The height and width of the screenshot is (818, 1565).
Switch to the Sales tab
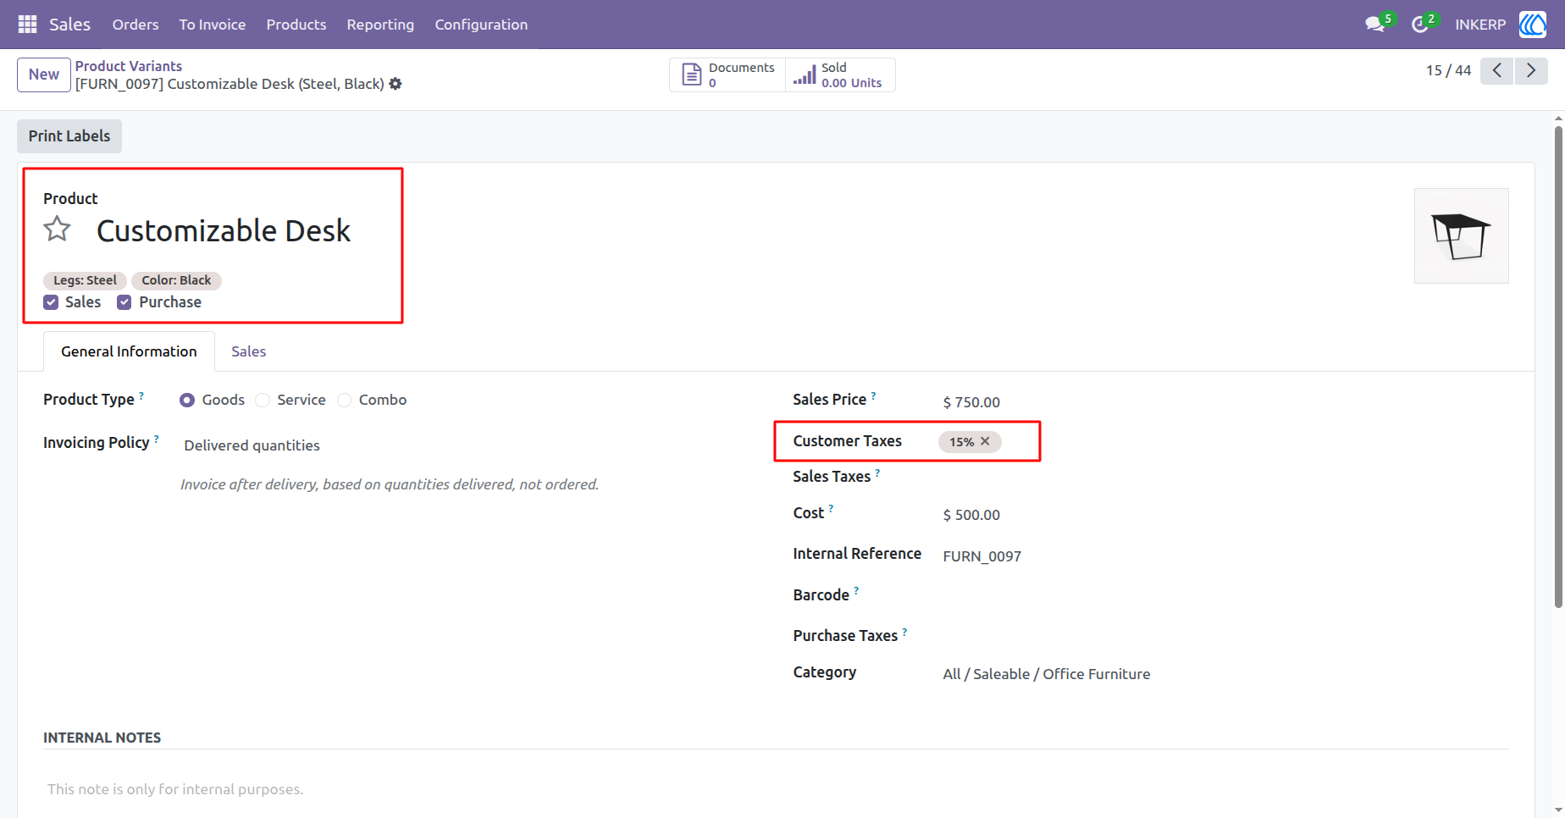click(x=249, y=351)
